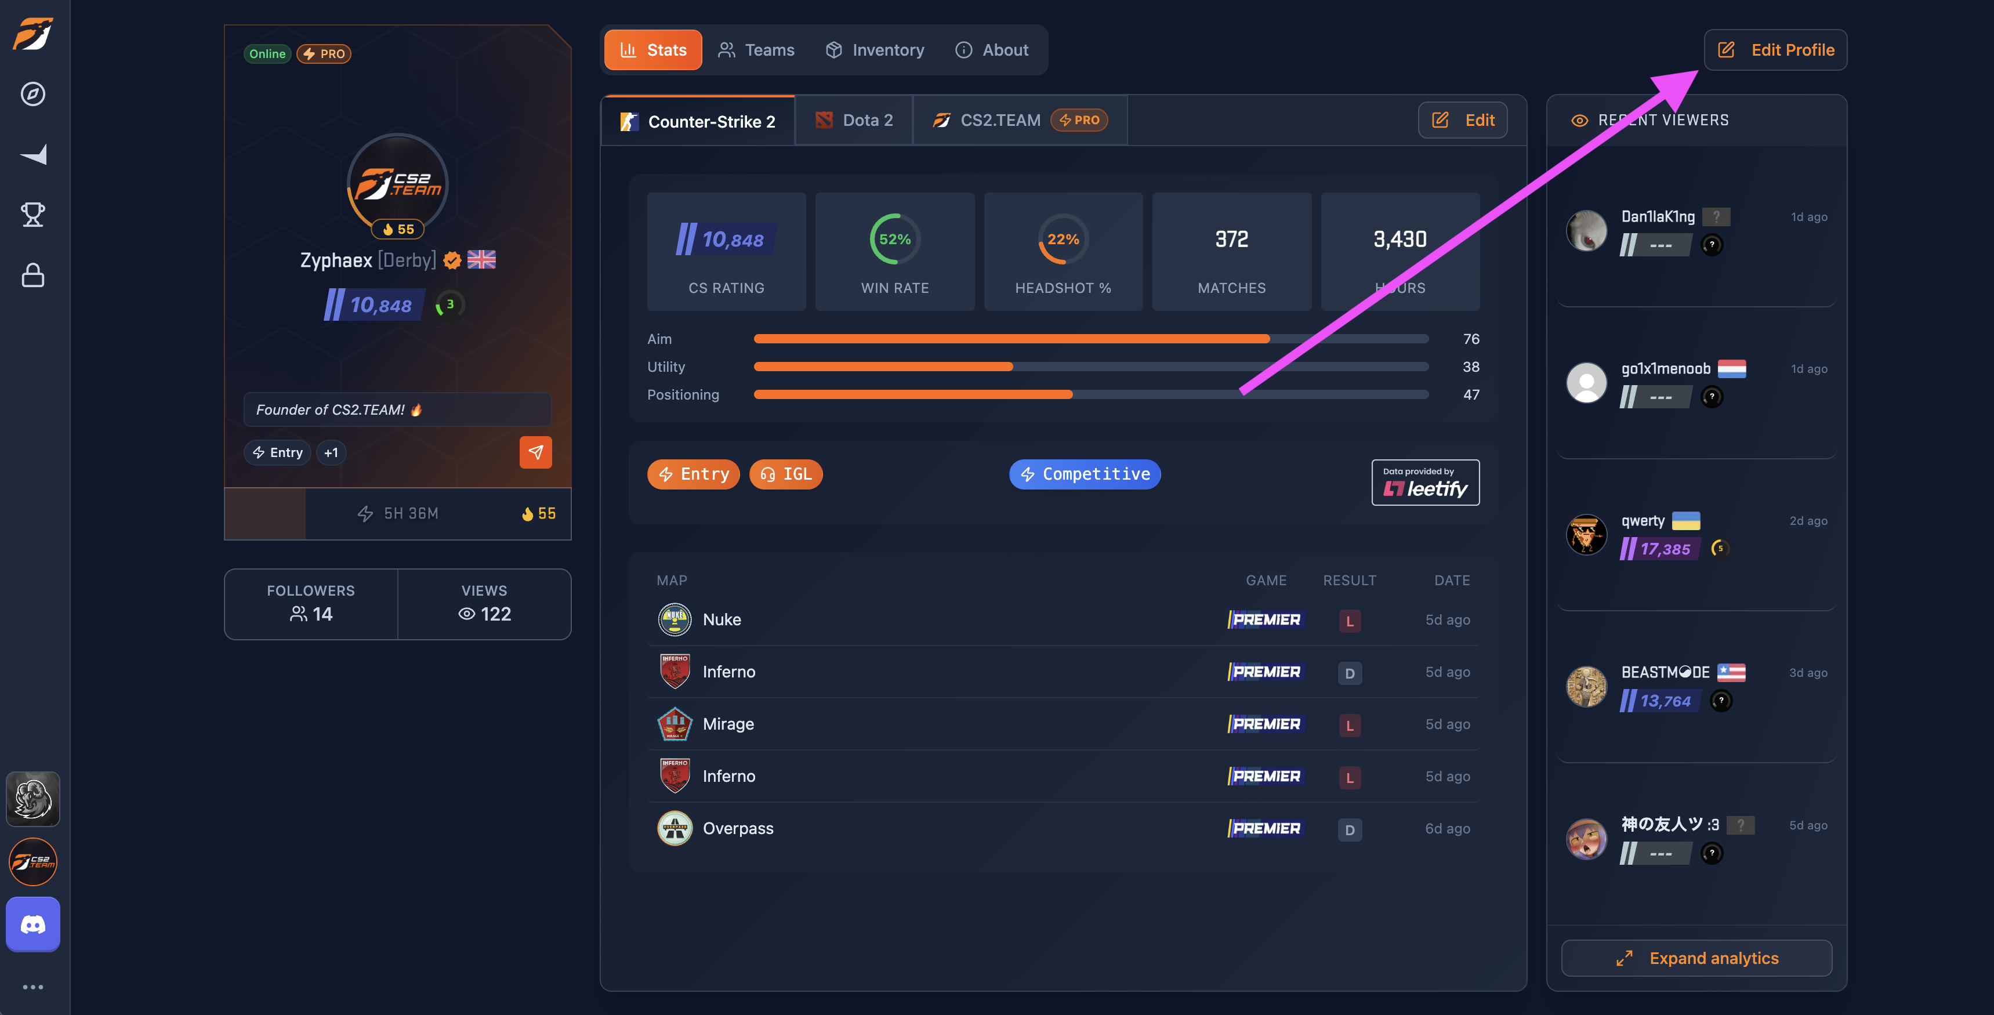This screenshot has width=1994, height=1015.
Task: Click the 22% HEADSHOT ring
Action: [1063, 239]
